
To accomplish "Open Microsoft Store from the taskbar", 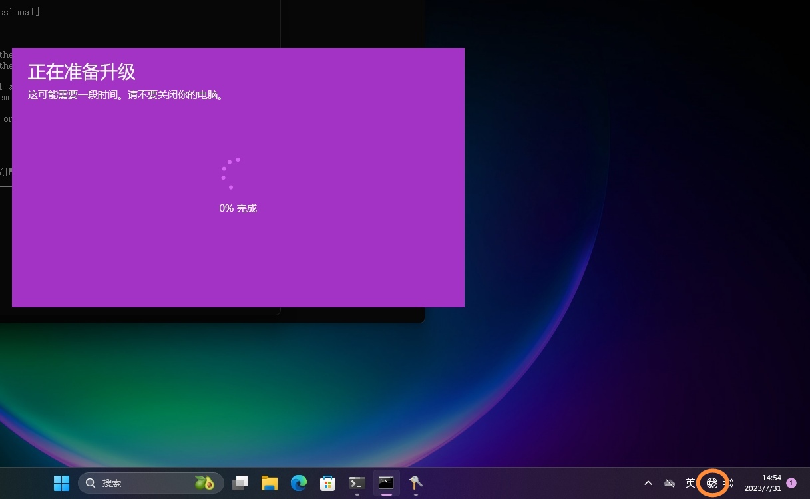I will pyautogui.click(x=327, y=483).
